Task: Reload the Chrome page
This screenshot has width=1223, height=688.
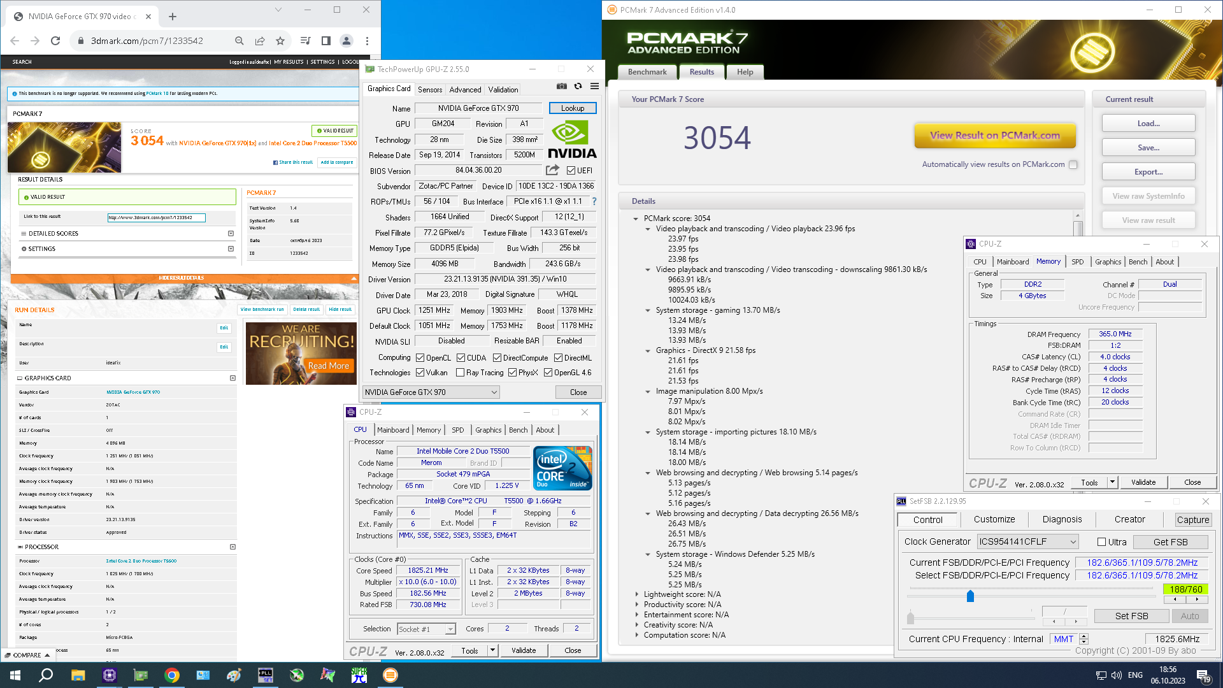Action: [55, 41]
